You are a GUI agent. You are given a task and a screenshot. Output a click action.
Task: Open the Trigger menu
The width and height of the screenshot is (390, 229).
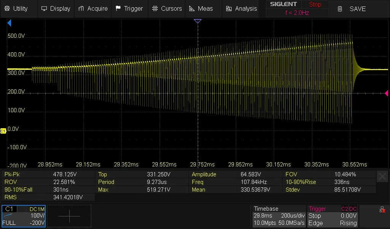[129, 8]
